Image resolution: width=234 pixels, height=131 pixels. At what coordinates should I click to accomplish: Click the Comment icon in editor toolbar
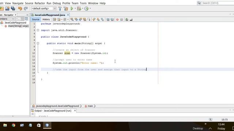[127, 19]
